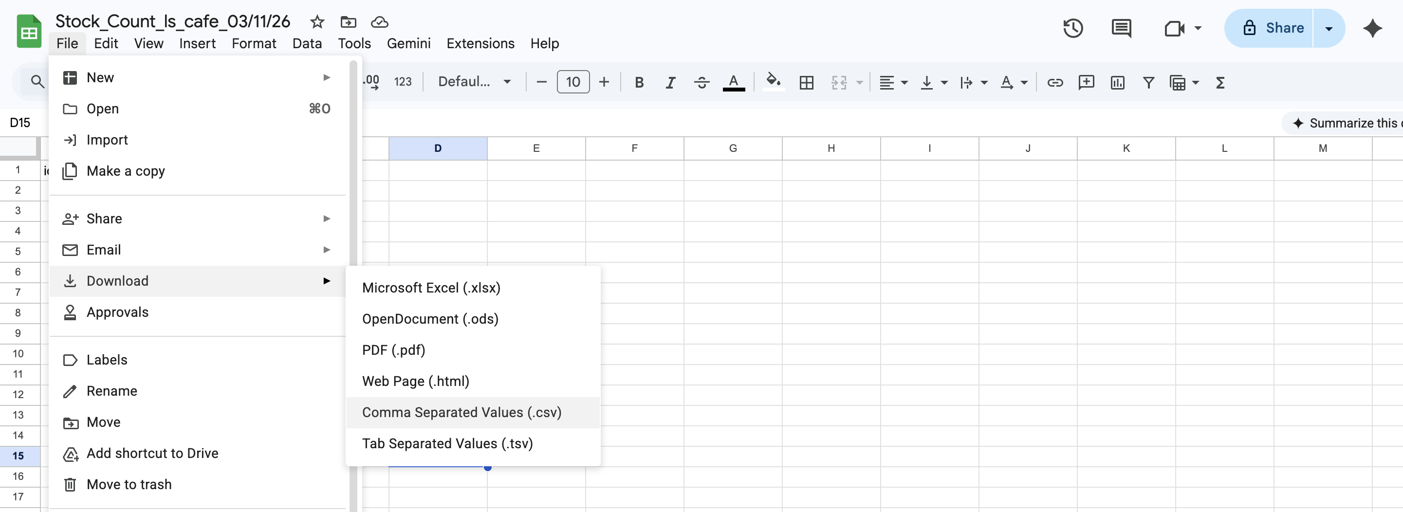Open Share button dropdown arrow
Screen dimensions: 1403x512
[1329, 28]
